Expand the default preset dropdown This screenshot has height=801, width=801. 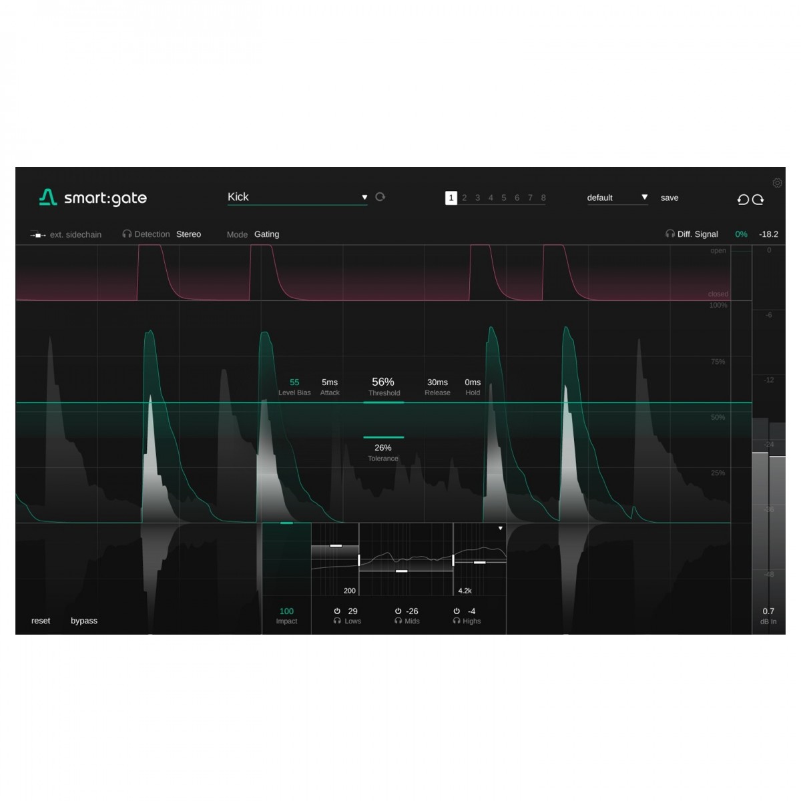click(x=644, y=198)
